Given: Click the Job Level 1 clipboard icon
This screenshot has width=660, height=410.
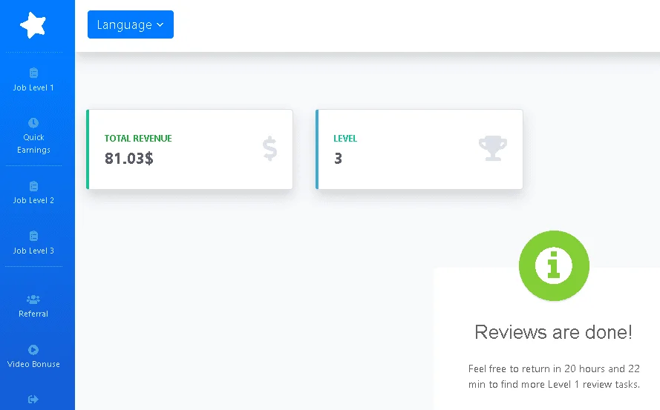Looking at the screenshot, I should coord(33,73).
